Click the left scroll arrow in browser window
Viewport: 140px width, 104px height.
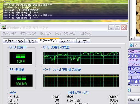(132, 39)
